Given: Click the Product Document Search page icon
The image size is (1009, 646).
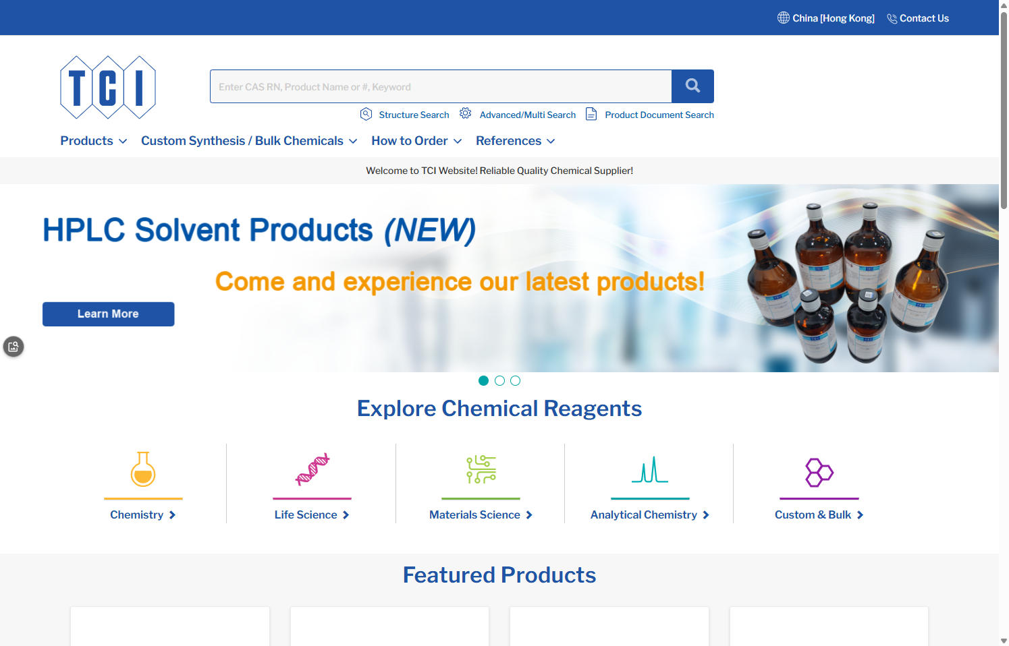Looking at the screenshot, I should [591, 114].
